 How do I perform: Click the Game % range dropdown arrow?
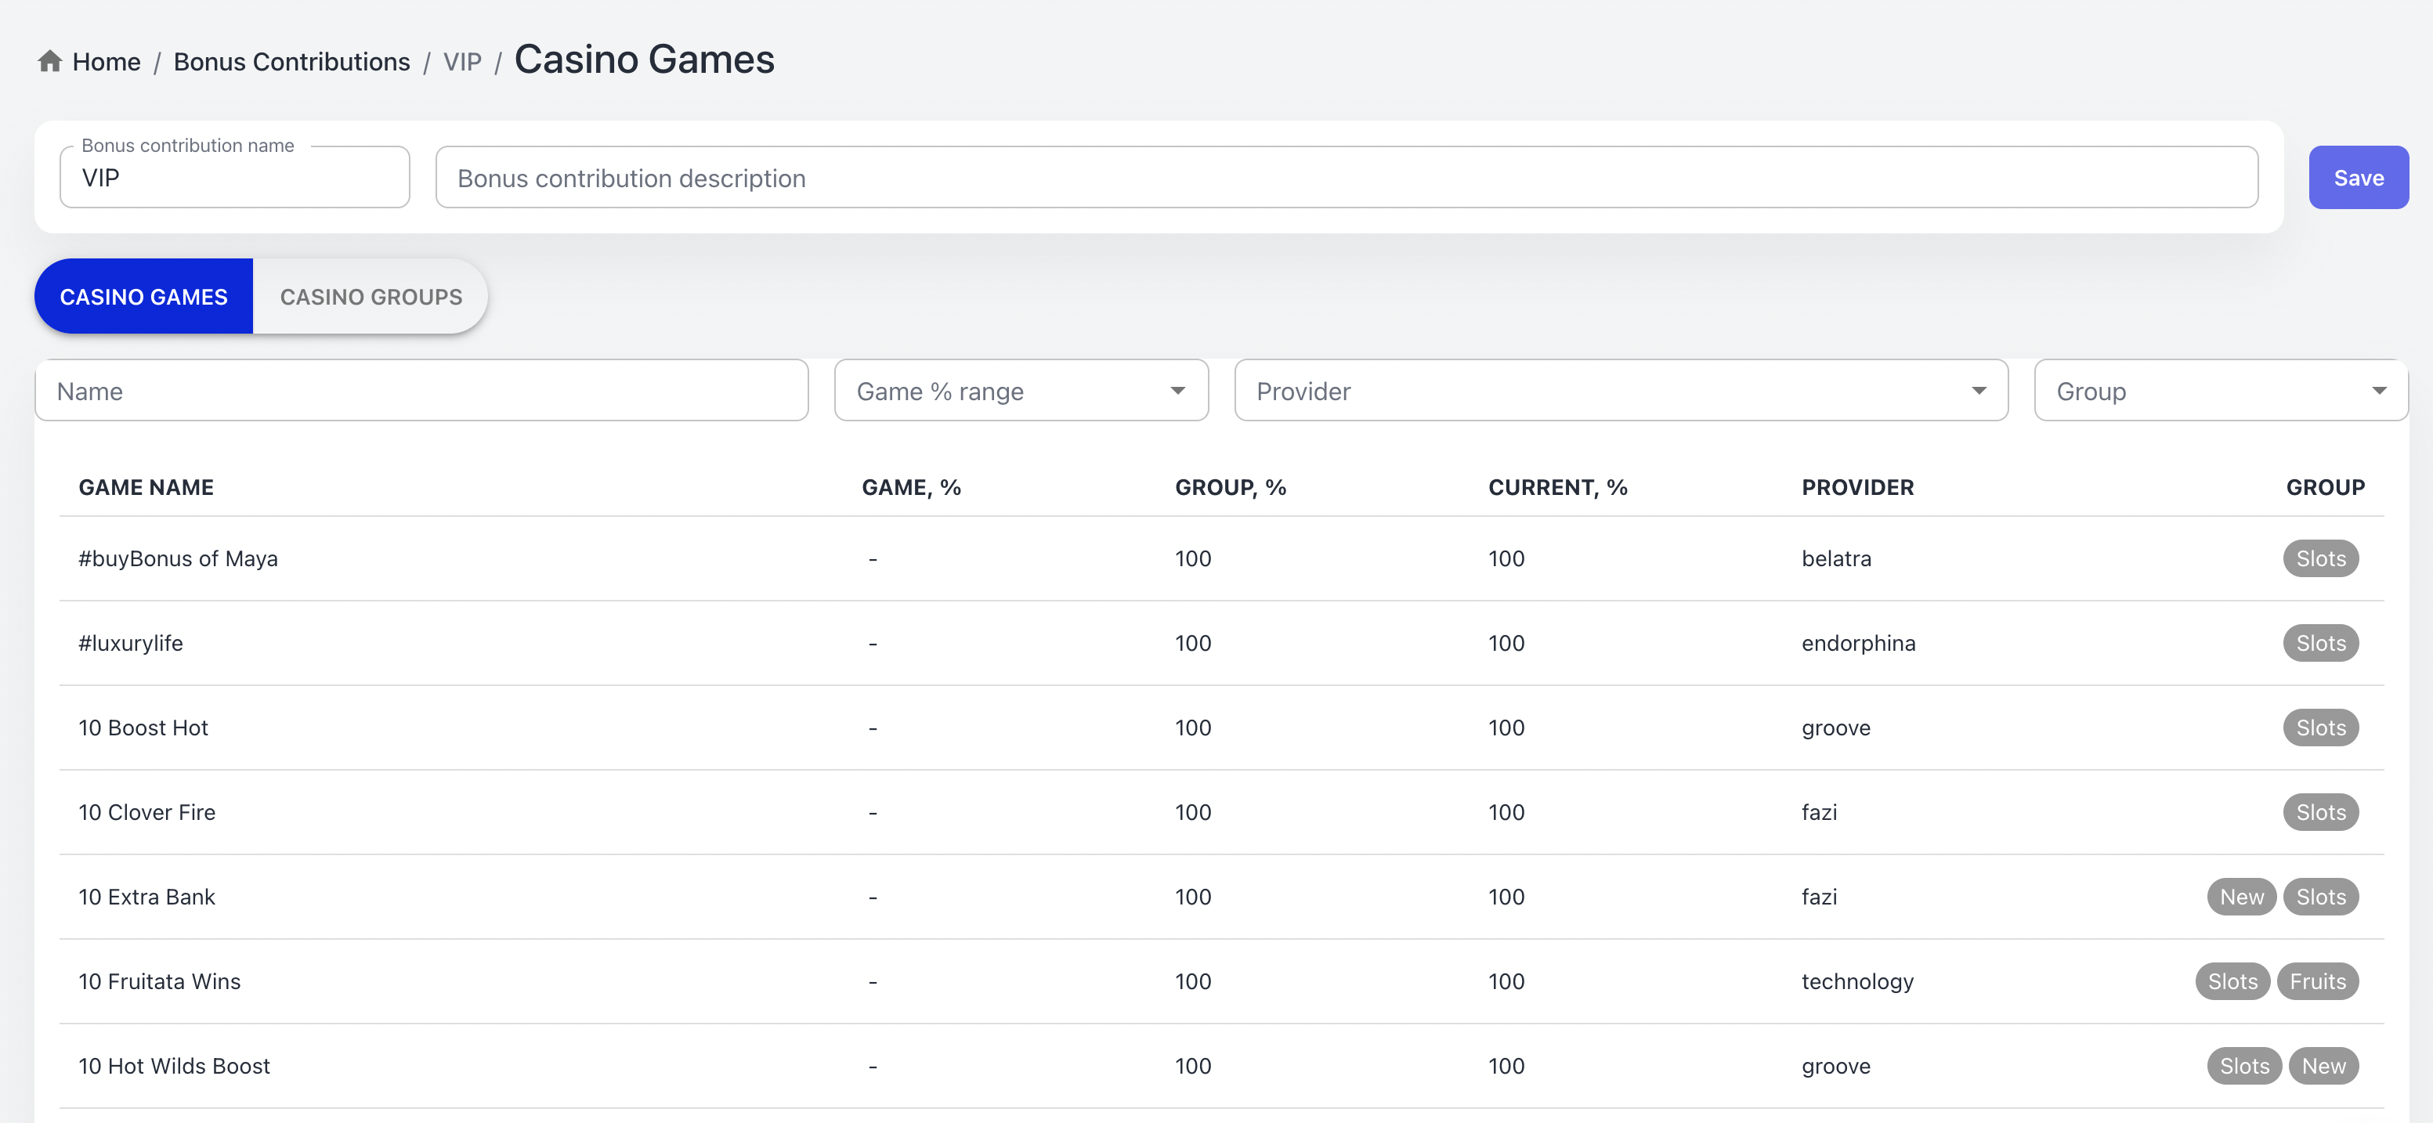[x=1178, y=391]
